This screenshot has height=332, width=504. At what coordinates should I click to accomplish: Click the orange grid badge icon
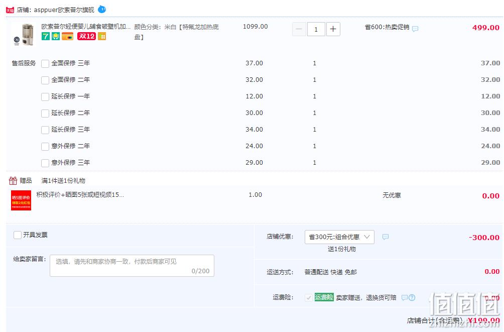click(102, 36)
